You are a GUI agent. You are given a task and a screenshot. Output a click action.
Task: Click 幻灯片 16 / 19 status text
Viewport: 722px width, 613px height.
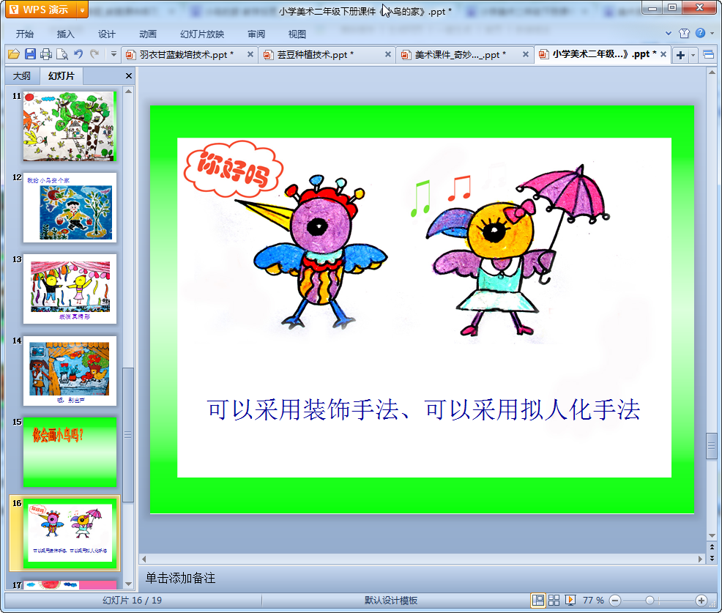click(x=132, y=600)
